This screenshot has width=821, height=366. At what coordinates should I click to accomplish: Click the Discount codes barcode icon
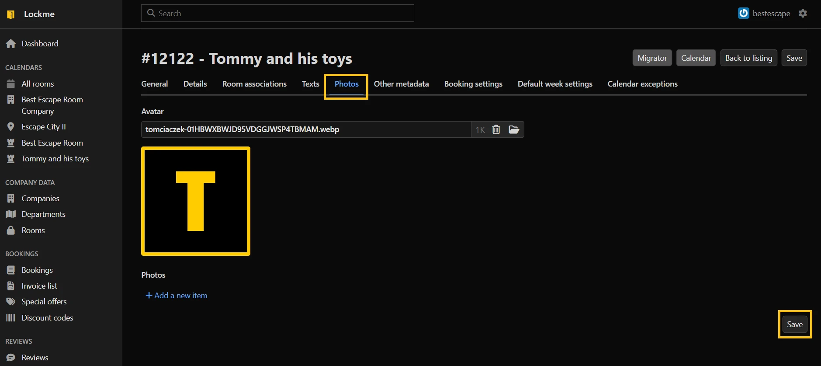pyautogui.click(x=11, y=318)
